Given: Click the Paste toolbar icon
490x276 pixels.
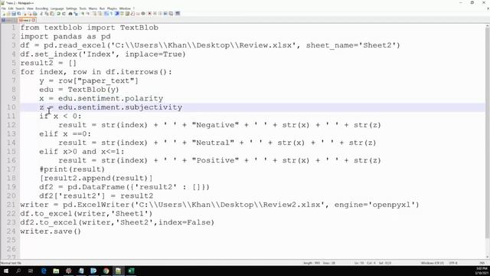Looking at the screenshot, I should click(52, 14).
